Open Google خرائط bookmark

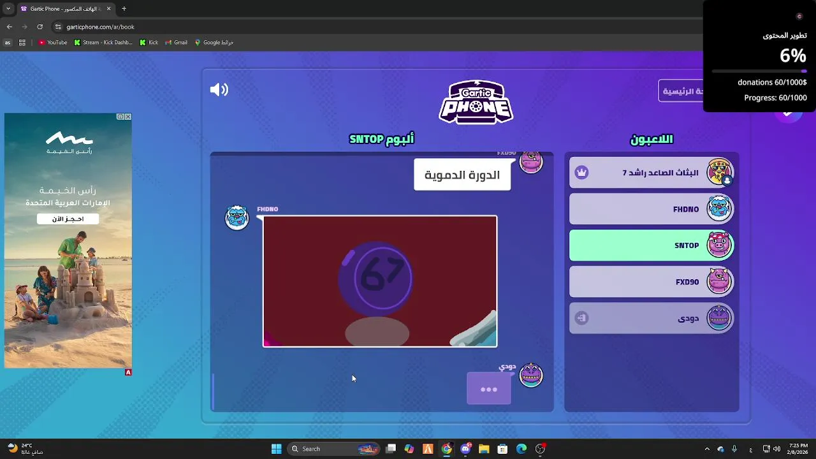point(214,43)
